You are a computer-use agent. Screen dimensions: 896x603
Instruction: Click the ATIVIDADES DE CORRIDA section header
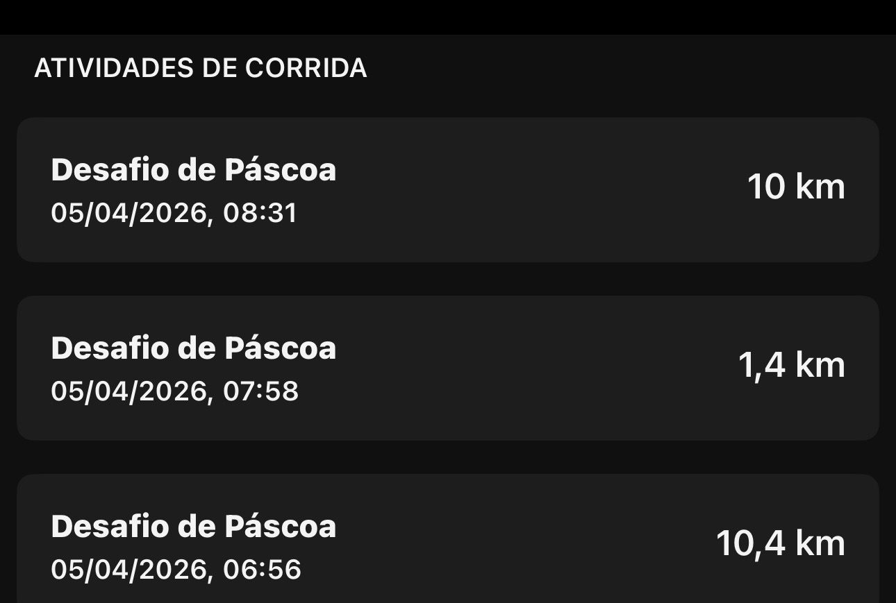click(x=201, y=68)
